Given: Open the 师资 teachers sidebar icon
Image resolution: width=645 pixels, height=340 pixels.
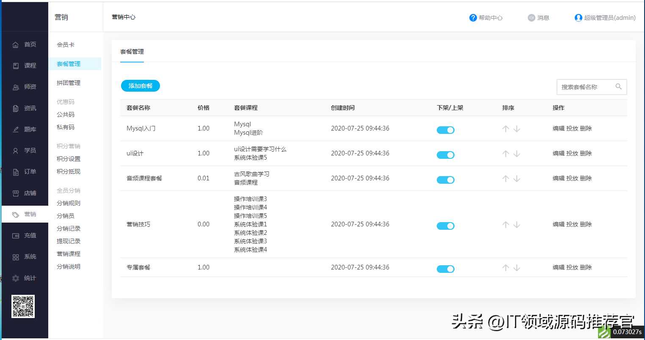Looking at the screenshot, I should point(16,87).
